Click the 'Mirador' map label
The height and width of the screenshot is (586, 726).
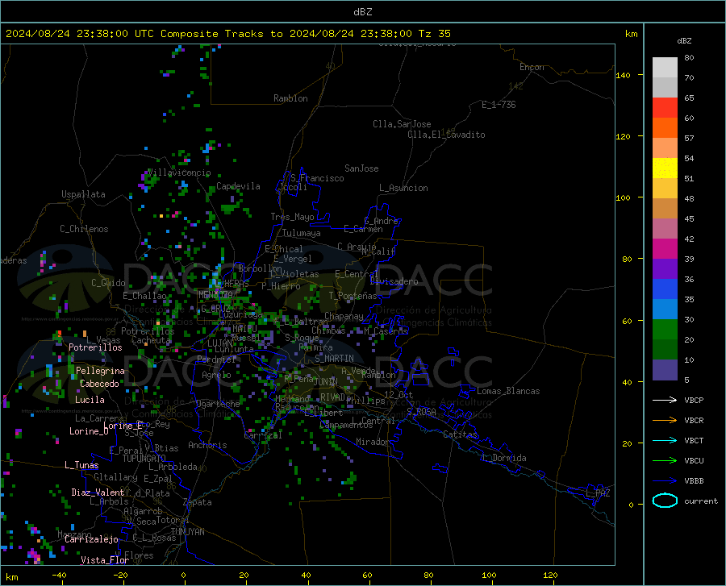coord(372,442)
